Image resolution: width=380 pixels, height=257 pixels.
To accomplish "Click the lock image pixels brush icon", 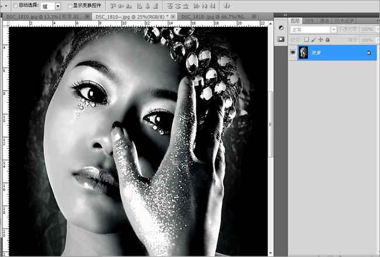I will tap(313, 40).
